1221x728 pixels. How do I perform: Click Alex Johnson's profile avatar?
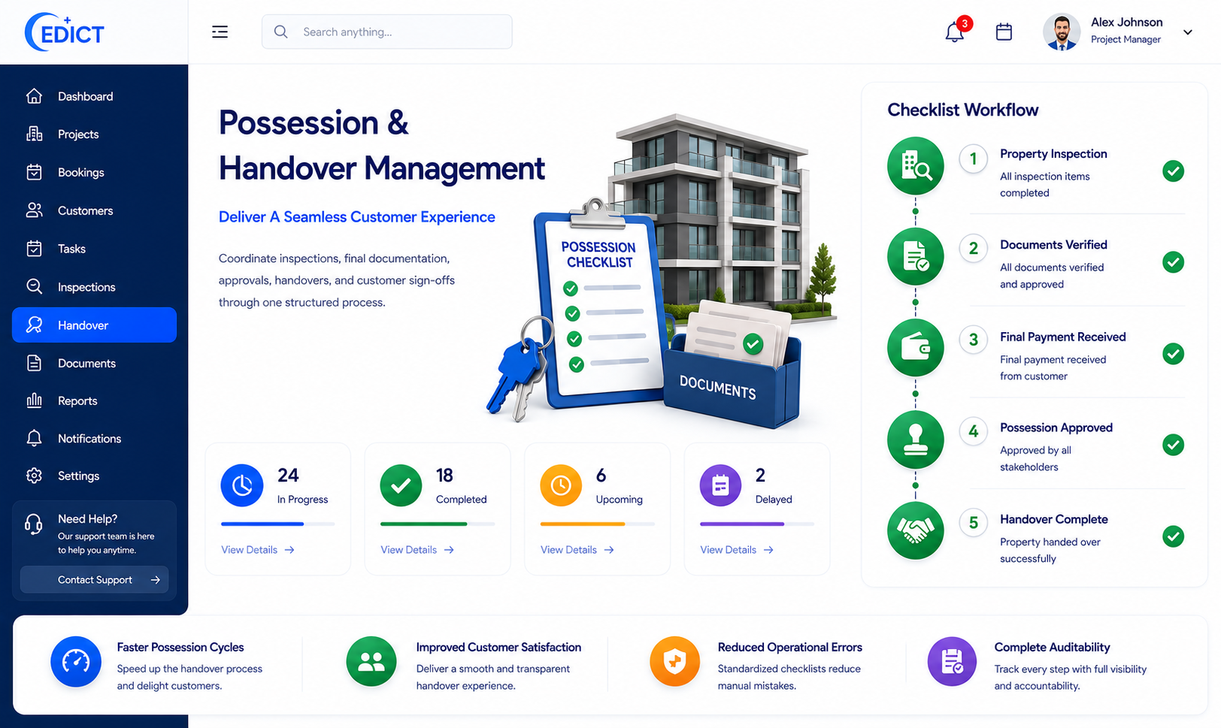1062,32
